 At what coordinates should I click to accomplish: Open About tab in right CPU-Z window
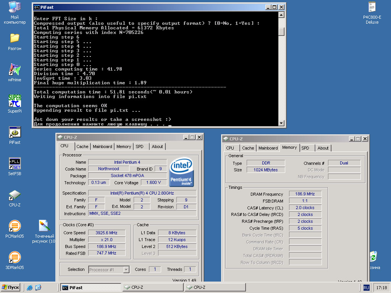(323, 148)
